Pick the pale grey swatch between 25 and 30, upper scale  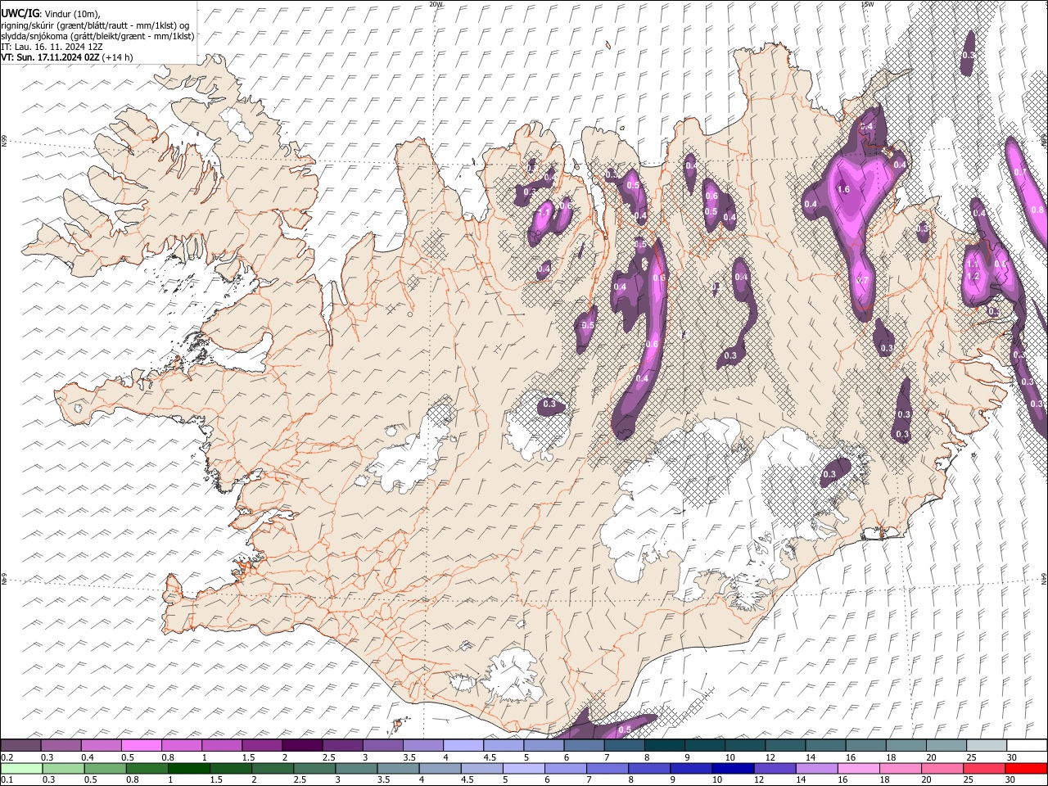point(987,746)
